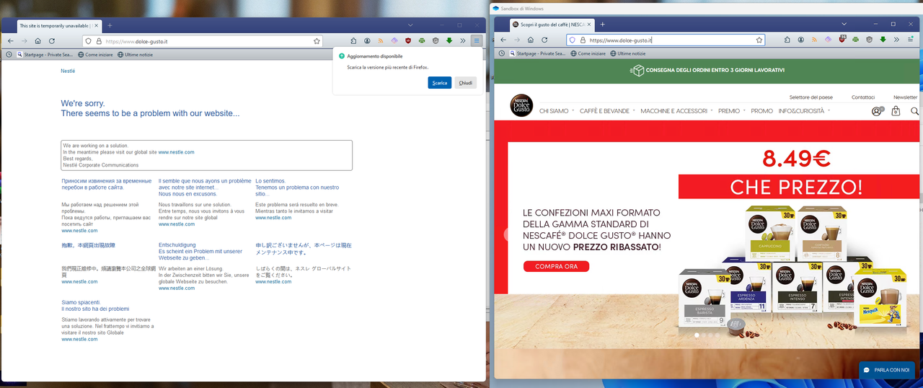923x388 pixels.
Task: Expand CHI SIAMO menu
Action: (556, 111)
